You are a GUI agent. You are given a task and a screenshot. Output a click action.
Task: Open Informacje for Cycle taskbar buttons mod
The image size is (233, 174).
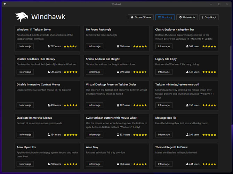click(95, 135)
